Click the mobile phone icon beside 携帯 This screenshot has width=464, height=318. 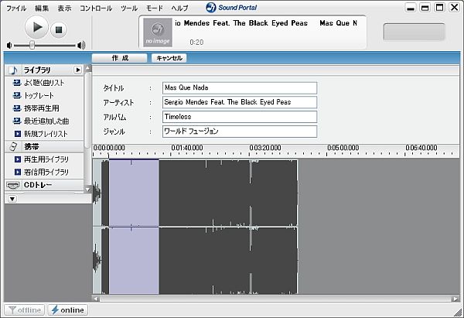coord(13,146)
